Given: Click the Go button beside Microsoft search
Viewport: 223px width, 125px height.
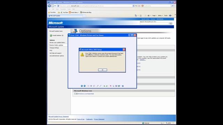Looking at the screenshot, I should click(171, 23).
